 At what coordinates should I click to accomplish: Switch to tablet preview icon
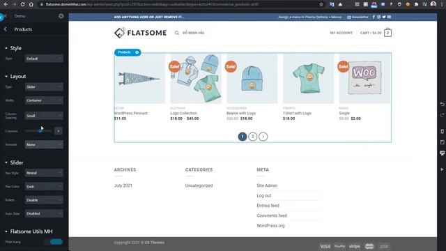[x=442, y=142]
